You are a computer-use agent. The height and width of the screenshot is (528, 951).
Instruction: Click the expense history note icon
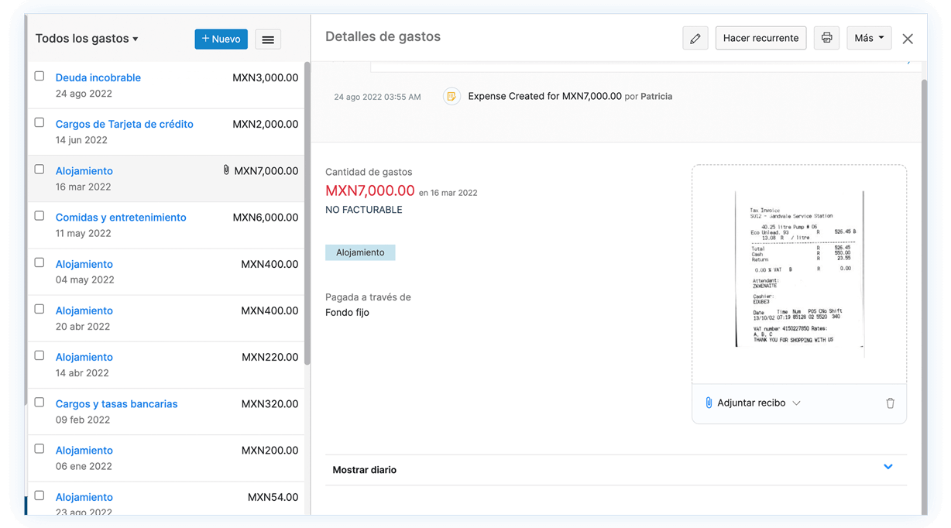point(451,96)
